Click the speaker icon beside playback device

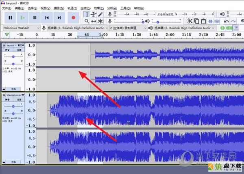pyautogui.click(x=150, y=28)
